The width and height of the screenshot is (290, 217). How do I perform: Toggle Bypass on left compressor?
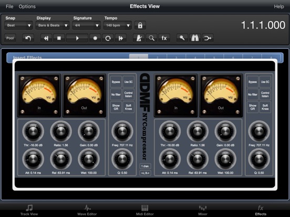tap(116, 82)
